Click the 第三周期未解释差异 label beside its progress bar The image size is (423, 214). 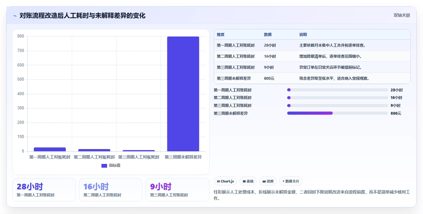coord(231,113)
